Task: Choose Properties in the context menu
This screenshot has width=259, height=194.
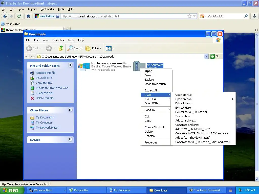Action: point(156,142)
